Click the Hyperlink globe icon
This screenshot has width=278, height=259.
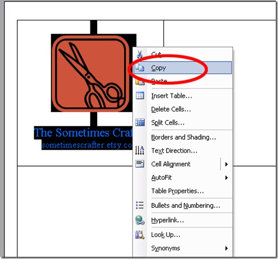coord(140,220)
